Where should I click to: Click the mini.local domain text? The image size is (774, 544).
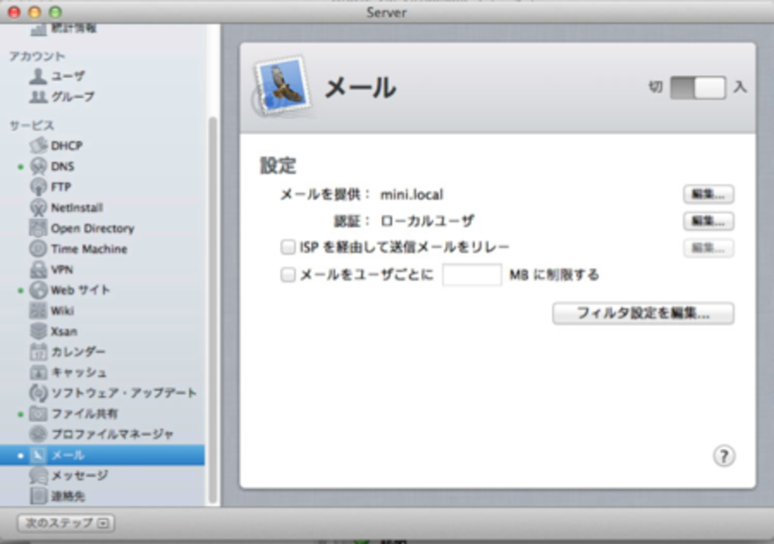point(411,195)
